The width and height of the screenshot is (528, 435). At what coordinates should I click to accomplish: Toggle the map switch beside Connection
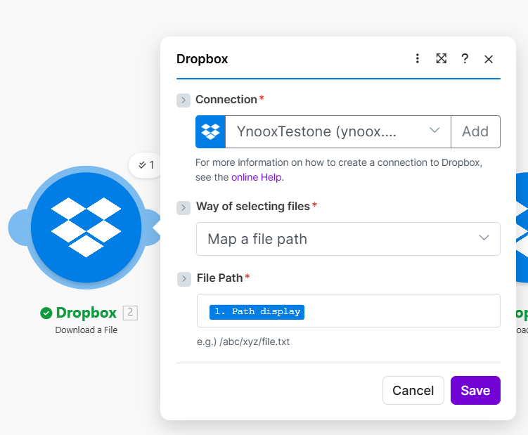point(183,100)
